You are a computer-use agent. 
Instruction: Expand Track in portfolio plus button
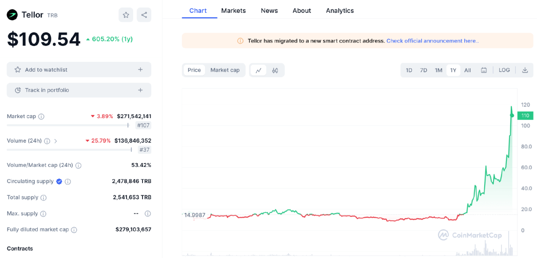tap(140, 90)
